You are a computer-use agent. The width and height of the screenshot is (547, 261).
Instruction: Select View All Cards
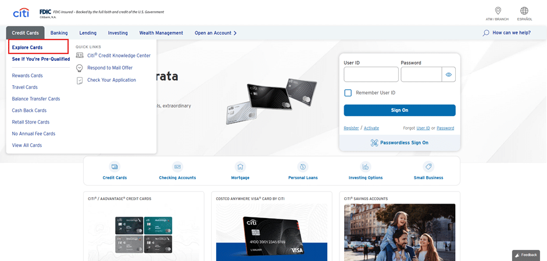[27, 146]
